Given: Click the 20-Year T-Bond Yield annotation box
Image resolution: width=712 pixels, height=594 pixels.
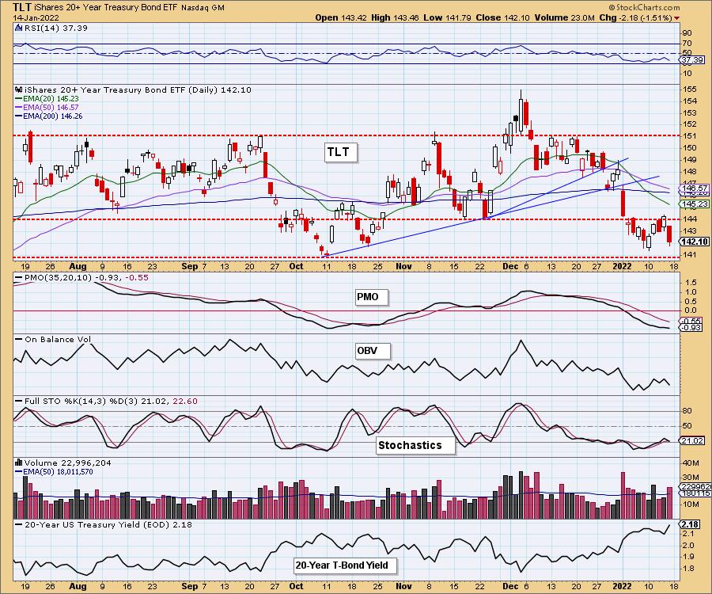Looking at the screenshot, I should (x=346, y=565).
